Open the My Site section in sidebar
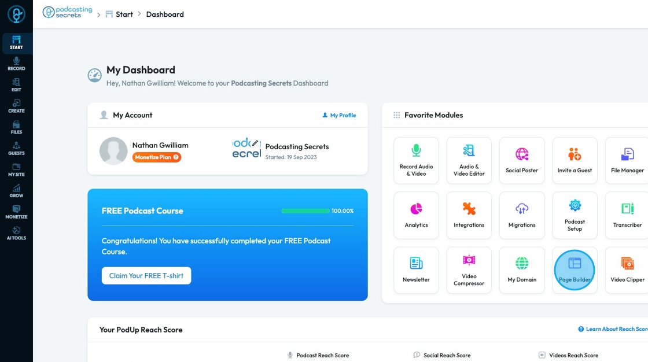 pyautogui.click(x=17, y=170)
